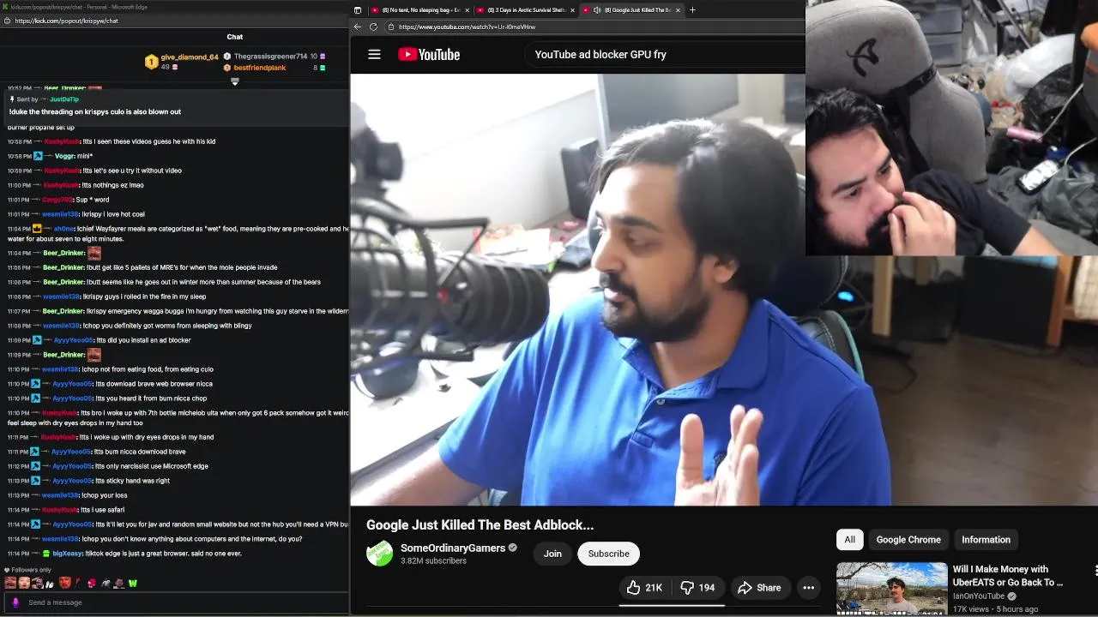The width and height of the screenshot is (1098, 617).
Task: Click the 'sticky hand was right' message
Action: point(132,481)
